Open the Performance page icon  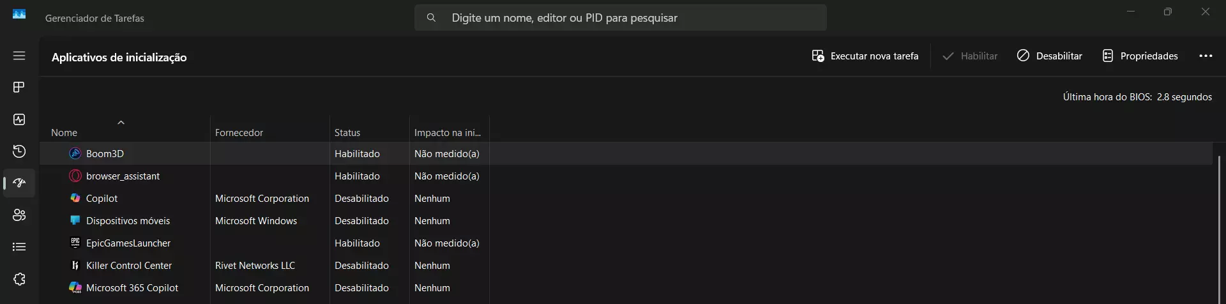(x=19, y=119)
